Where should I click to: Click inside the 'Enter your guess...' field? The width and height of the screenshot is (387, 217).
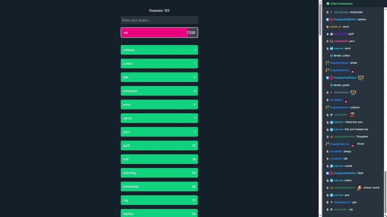[x=159, y=20]
